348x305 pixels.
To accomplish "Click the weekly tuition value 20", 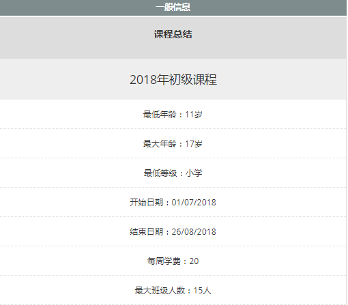I will click(x=194, y=261).
